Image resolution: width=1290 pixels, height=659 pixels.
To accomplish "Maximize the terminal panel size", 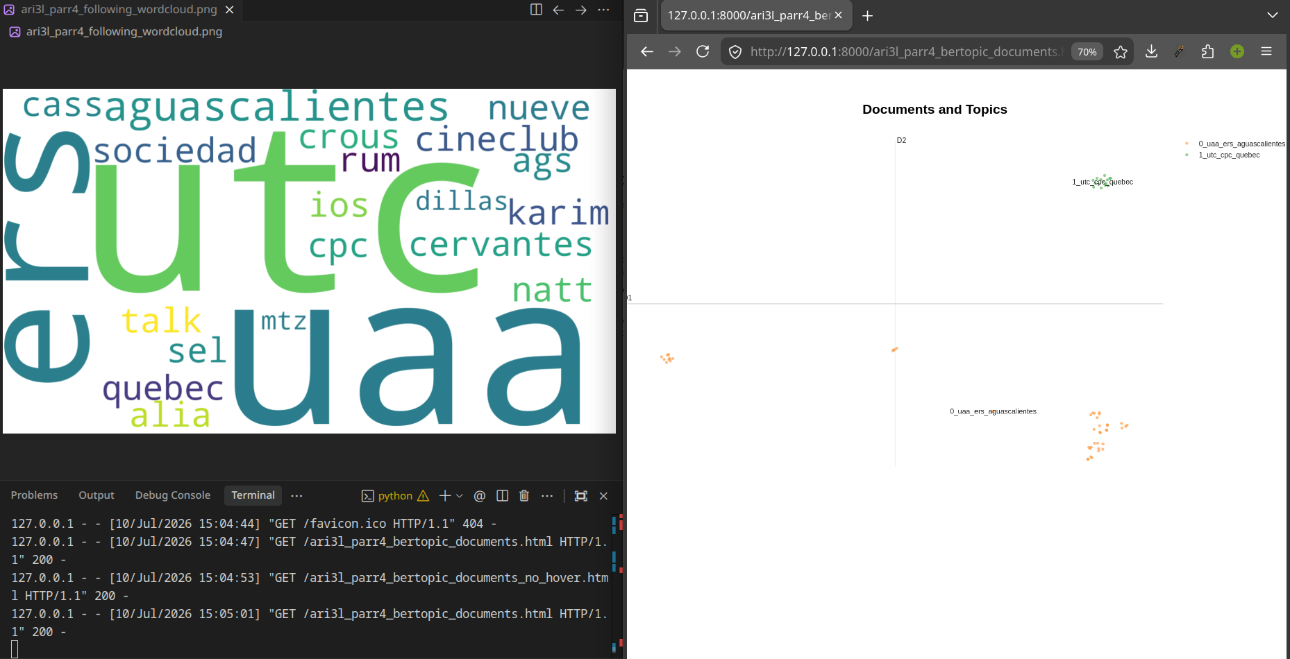I will tap(581, 495).
